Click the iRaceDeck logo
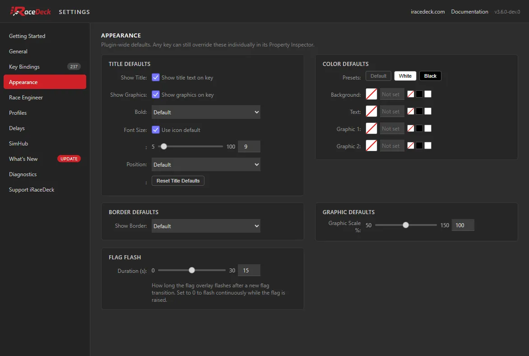Screen dimensions: 529x356 30,11
